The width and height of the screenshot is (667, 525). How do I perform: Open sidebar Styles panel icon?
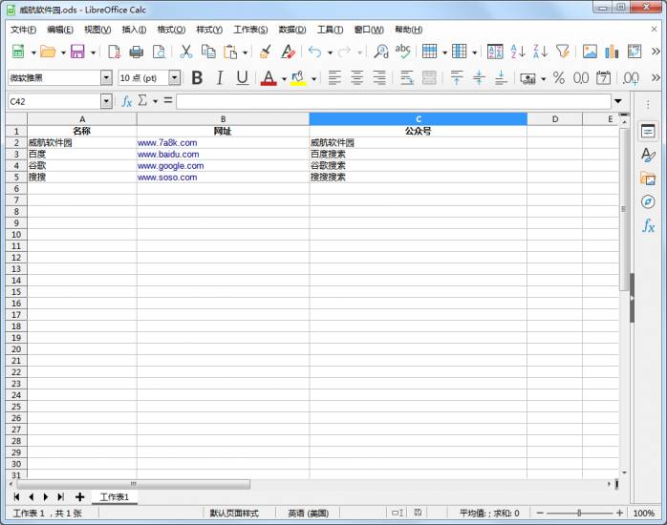tap(648, 155)
